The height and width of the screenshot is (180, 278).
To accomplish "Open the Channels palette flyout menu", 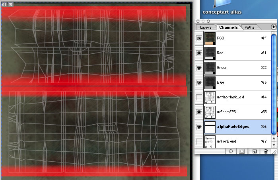I will click(x=273, y=27).
